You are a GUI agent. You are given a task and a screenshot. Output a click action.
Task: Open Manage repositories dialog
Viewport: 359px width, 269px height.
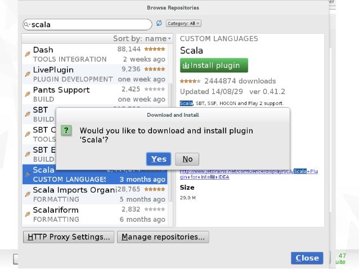coord(163,237)
